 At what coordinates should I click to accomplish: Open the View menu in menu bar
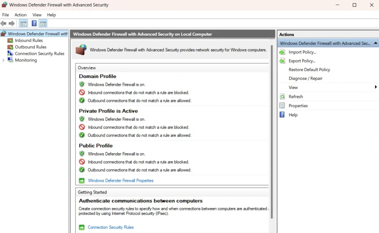tap(37, 15)
